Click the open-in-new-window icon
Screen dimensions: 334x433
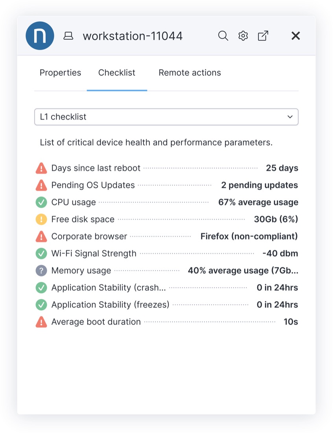coord(263,36)
